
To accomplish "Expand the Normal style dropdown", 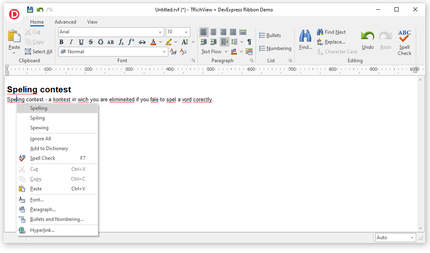I will 164,52.
